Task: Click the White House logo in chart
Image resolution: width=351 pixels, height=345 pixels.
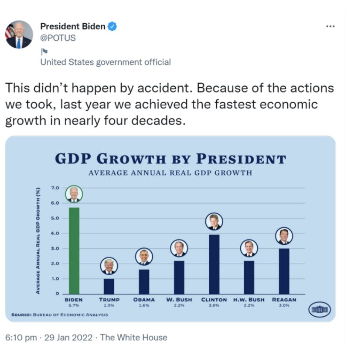Action: [320, 309]
